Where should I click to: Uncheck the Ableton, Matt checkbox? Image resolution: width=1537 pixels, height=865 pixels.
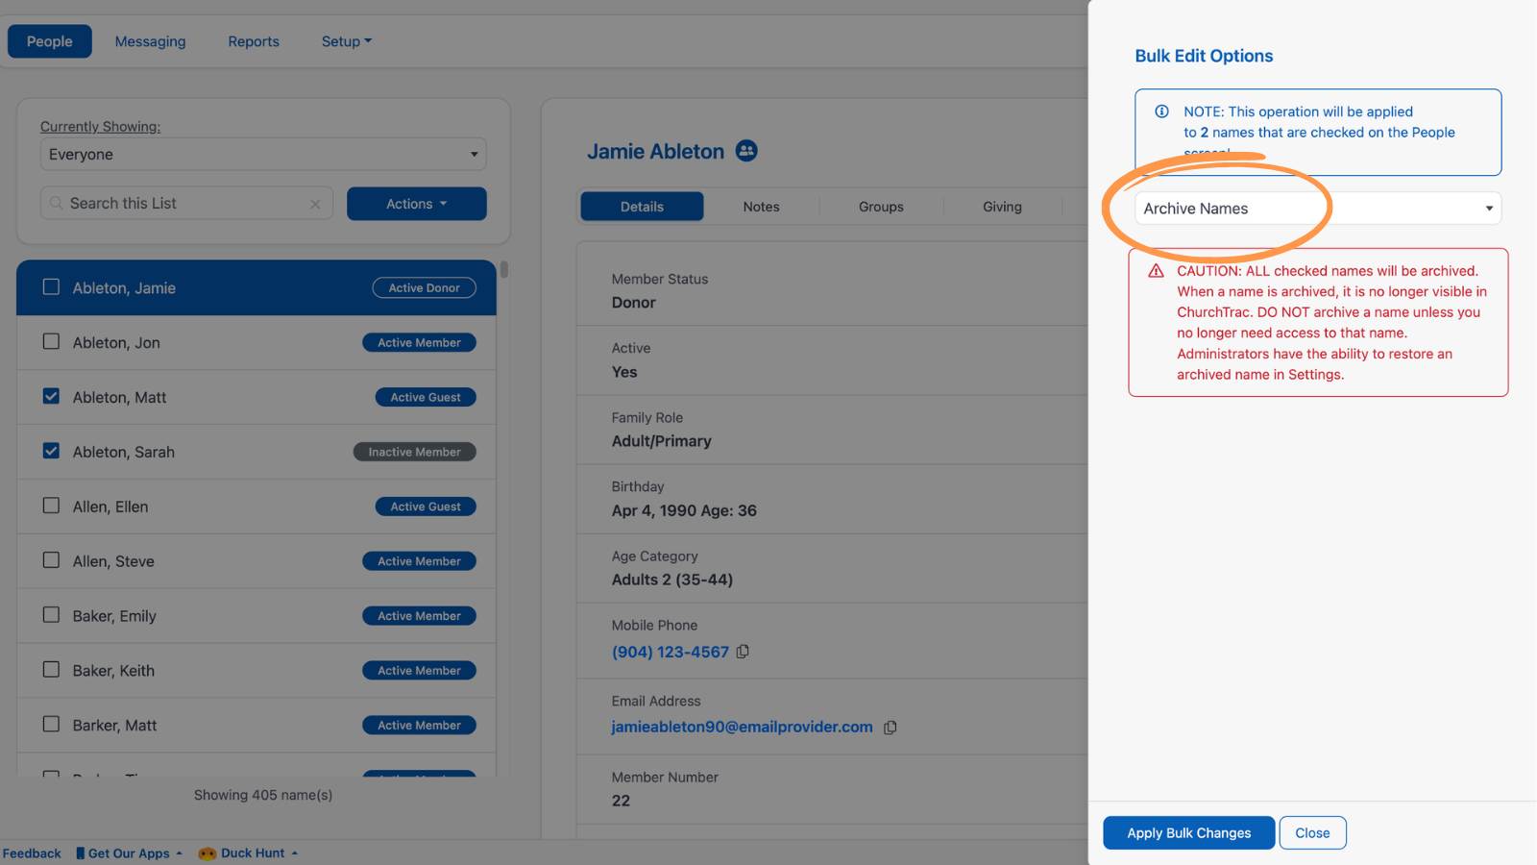point(51,396)
